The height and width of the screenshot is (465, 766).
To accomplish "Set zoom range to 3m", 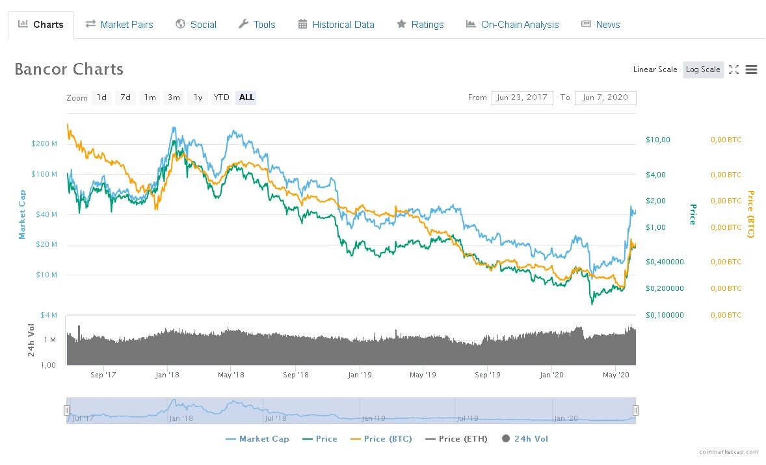I will tap(174, 97).
